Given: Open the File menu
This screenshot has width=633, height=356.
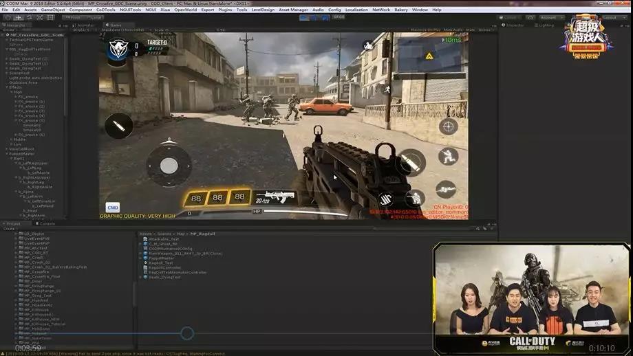Looking at the screenshot, I should click(5, 10).
